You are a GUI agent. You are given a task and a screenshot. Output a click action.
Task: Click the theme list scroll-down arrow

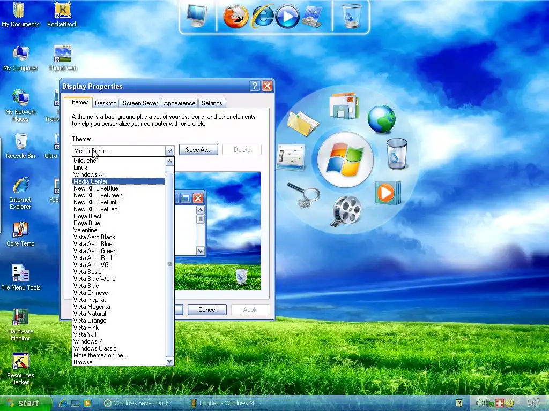tap(170, 361)
